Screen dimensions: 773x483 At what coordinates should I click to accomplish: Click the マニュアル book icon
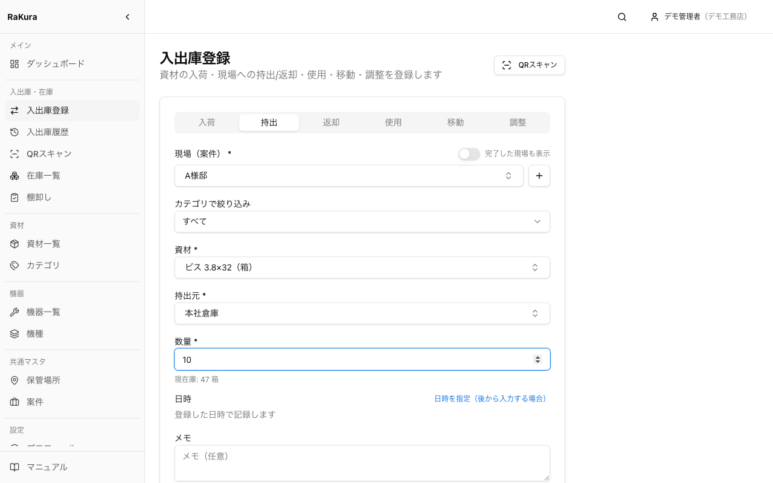coord(14,467)
